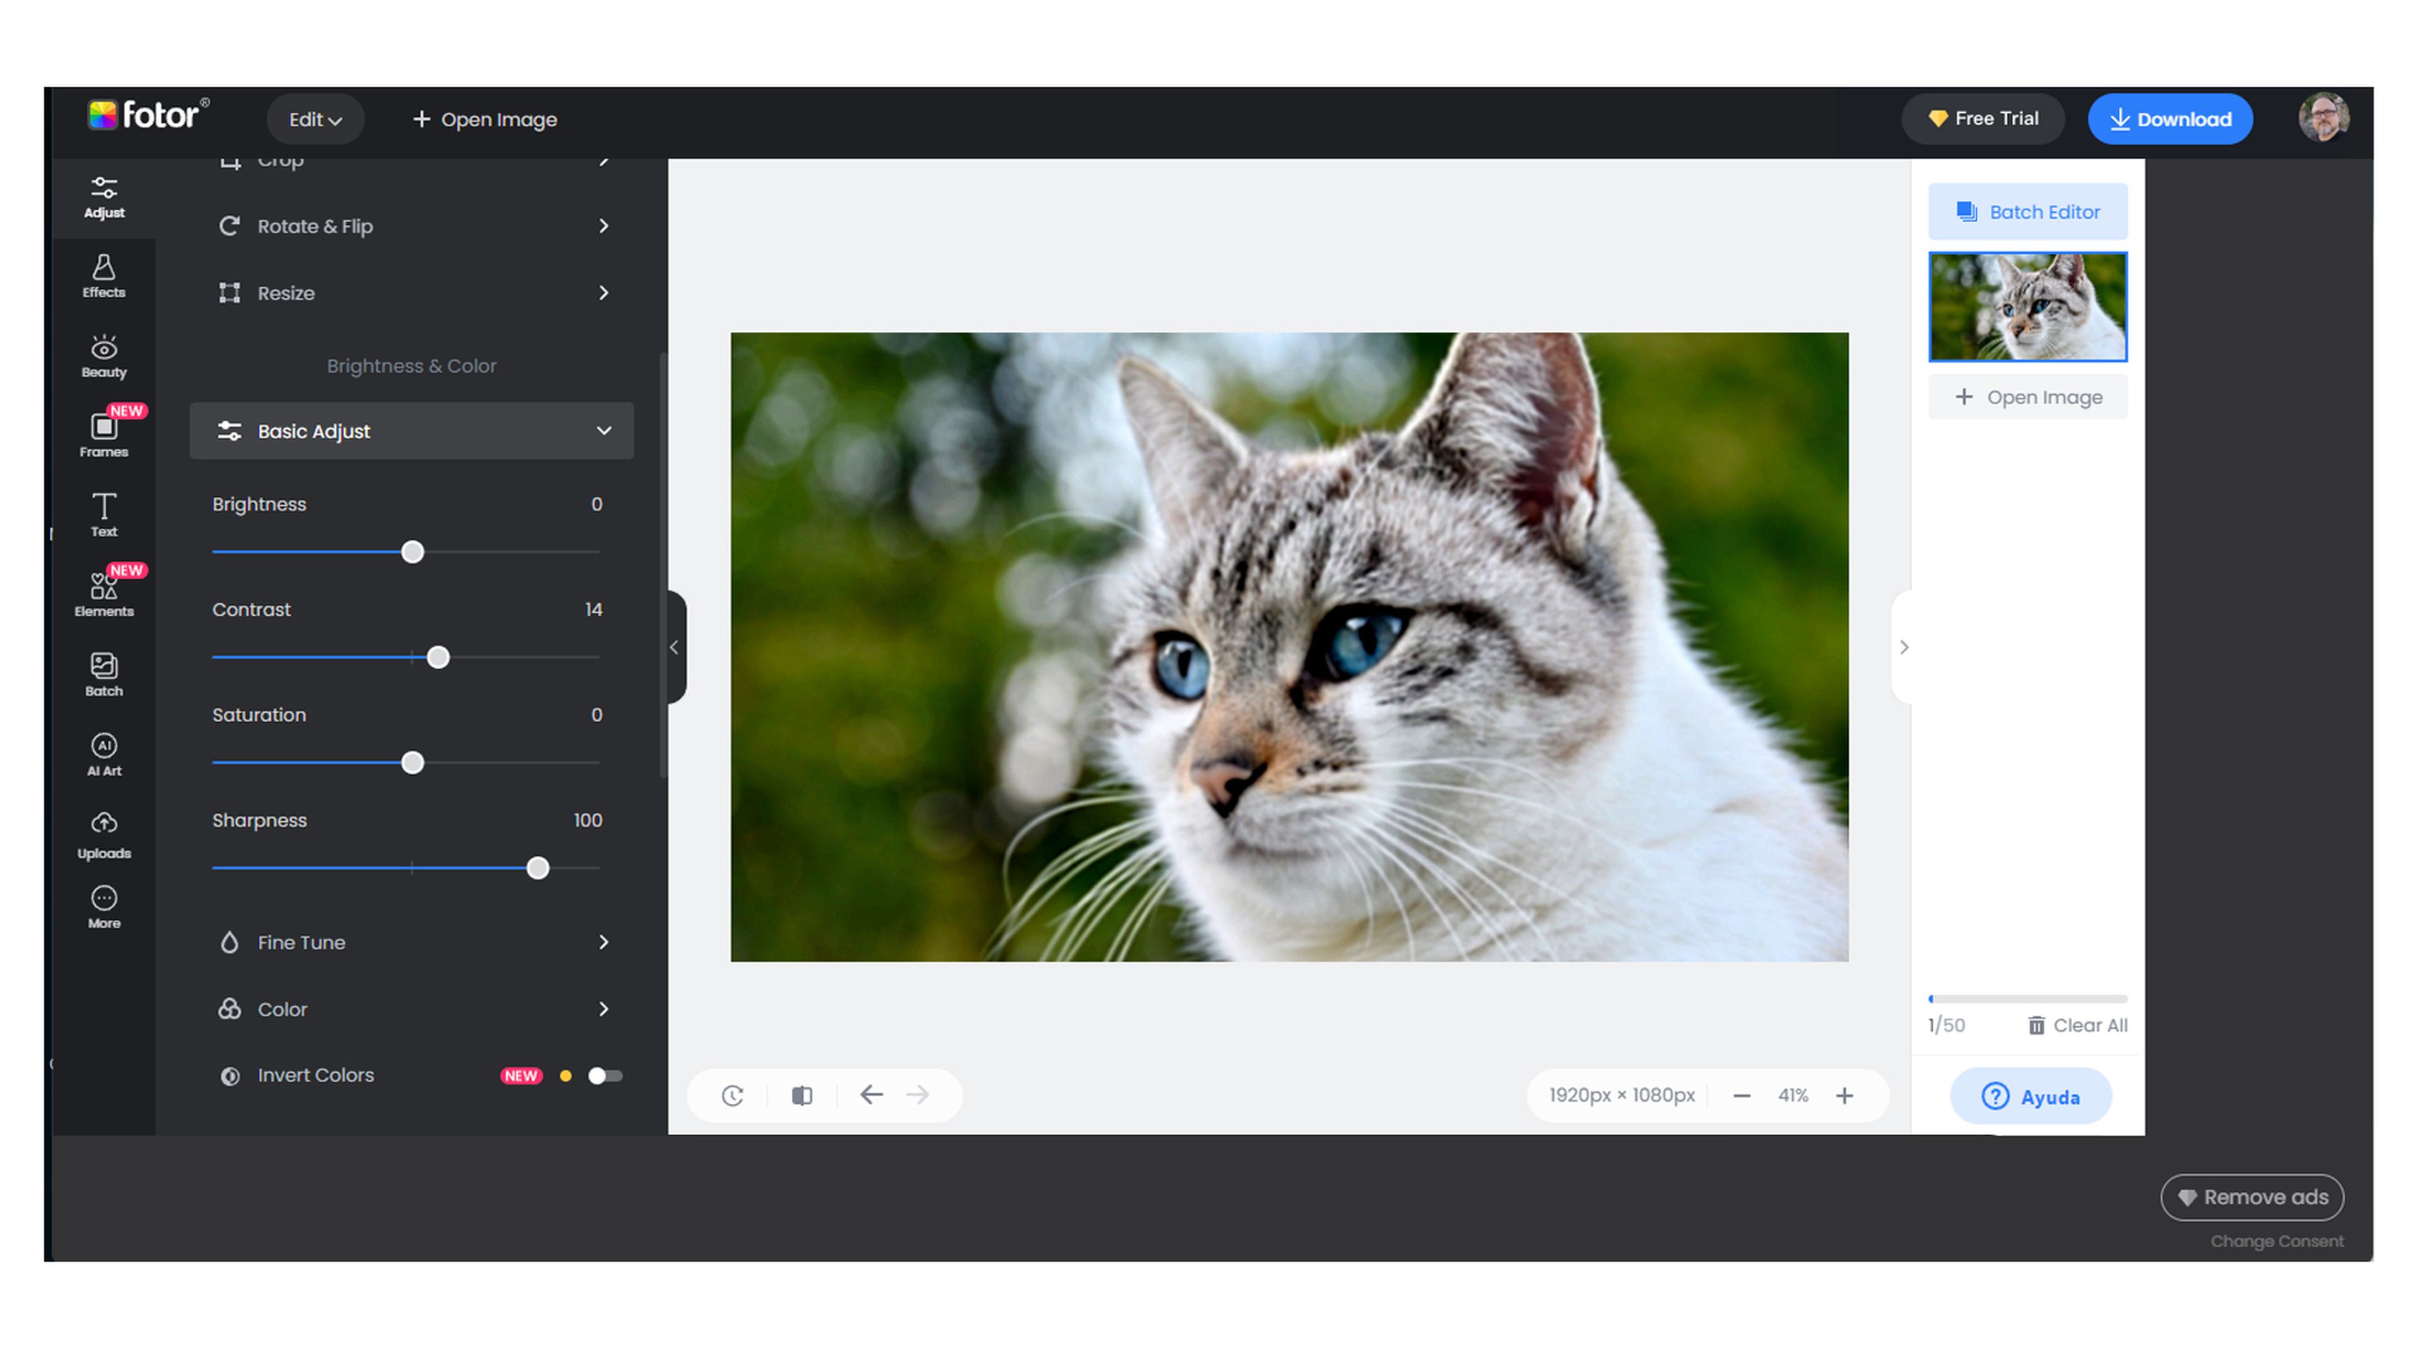2418x1360 pixels.
Task: Click the Contrast slider handle
Action: point(438,657)
